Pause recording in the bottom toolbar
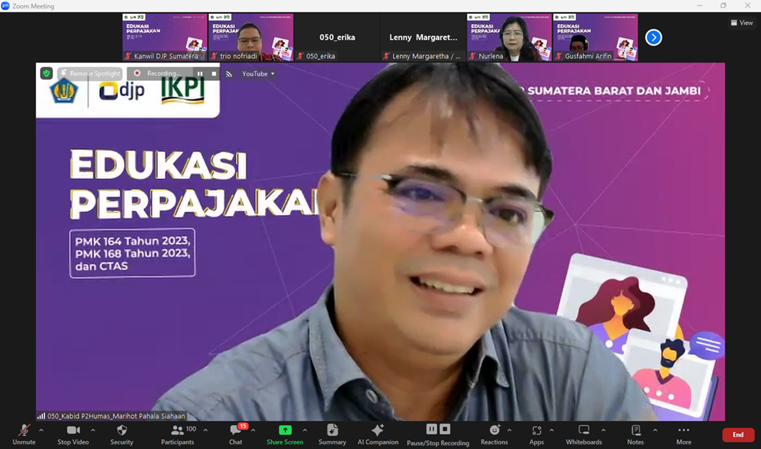 point(431,429)
